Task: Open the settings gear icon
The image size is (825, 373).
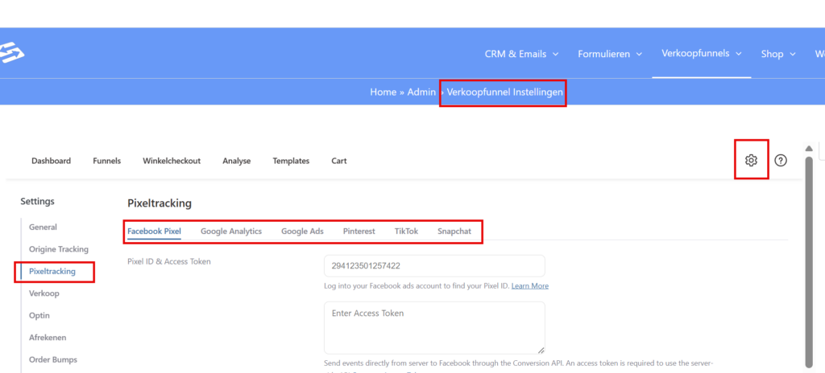Action: coord(751,160)
